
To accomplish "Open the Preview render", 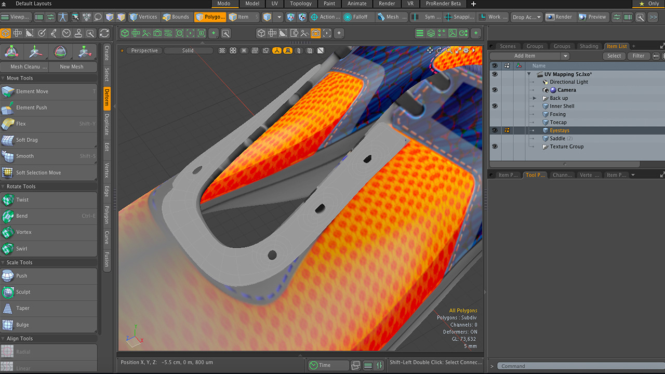I will coord(592,17).
